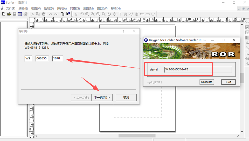Open the 网格(G) menu
This screenshot has height=141, width=249.
[75, 8]
